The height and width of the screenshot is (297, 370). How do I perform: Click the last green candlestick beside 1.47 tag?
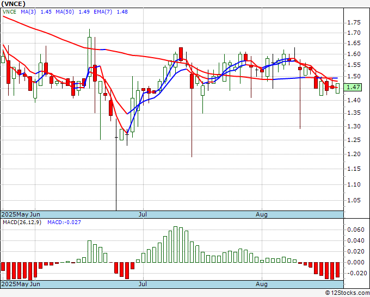point(338,88)
